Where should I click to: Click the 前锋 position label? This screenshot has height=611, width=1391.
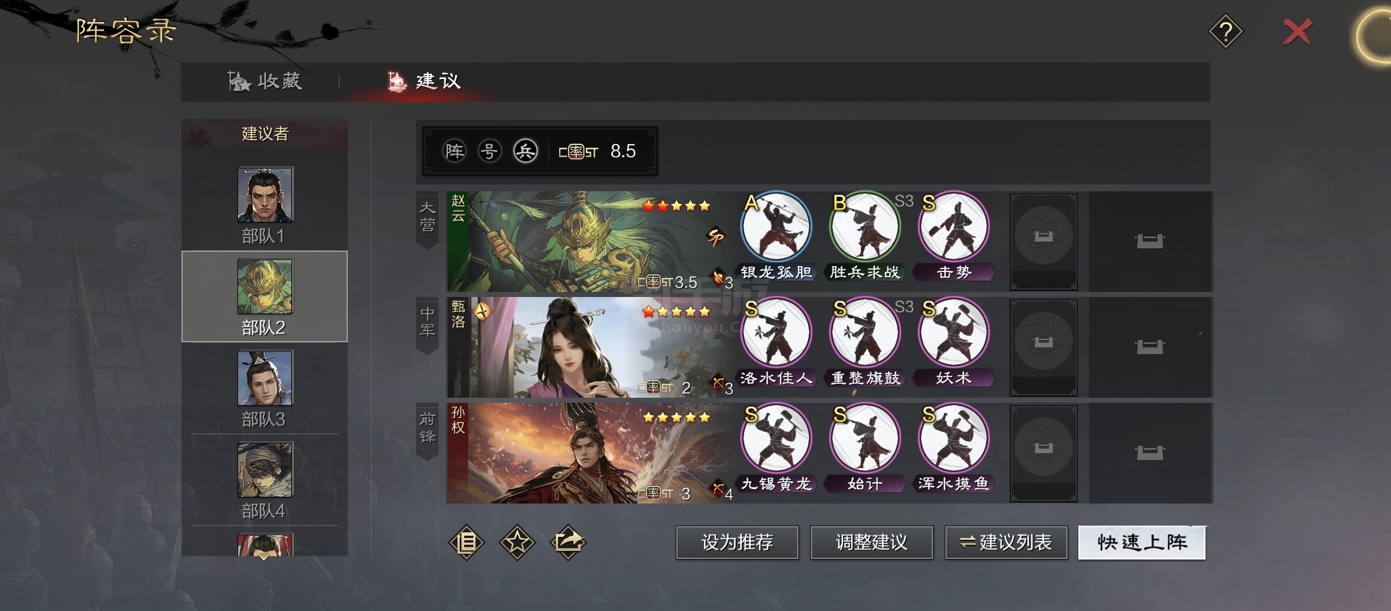tap(427, 431)
